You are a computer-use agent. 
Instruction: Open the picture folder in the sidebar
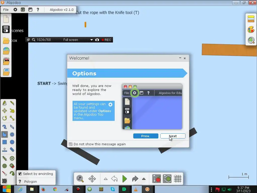point(6,72)
